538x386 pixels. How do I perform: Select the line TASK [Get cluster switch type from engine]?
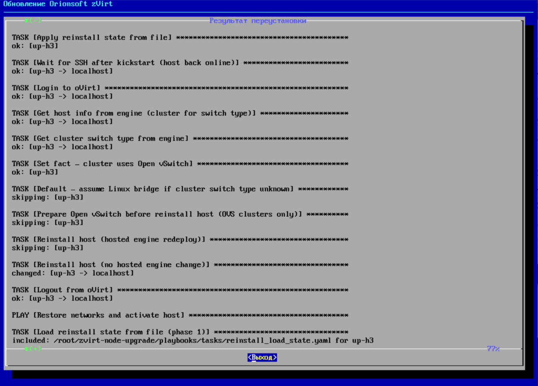coord(180,138)
